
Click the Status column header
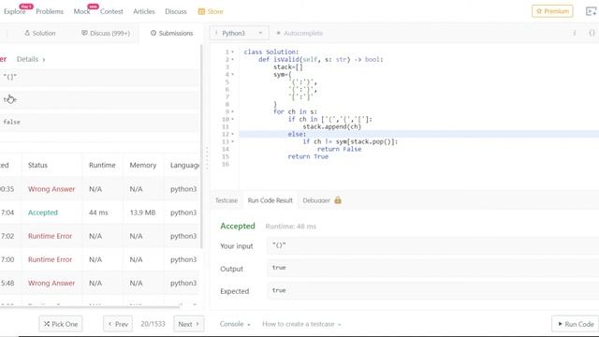37,165
